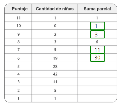Click the Suma parcial input showing 3
Image resolution: width=121 pixels, height=106 pixels.
97,34
